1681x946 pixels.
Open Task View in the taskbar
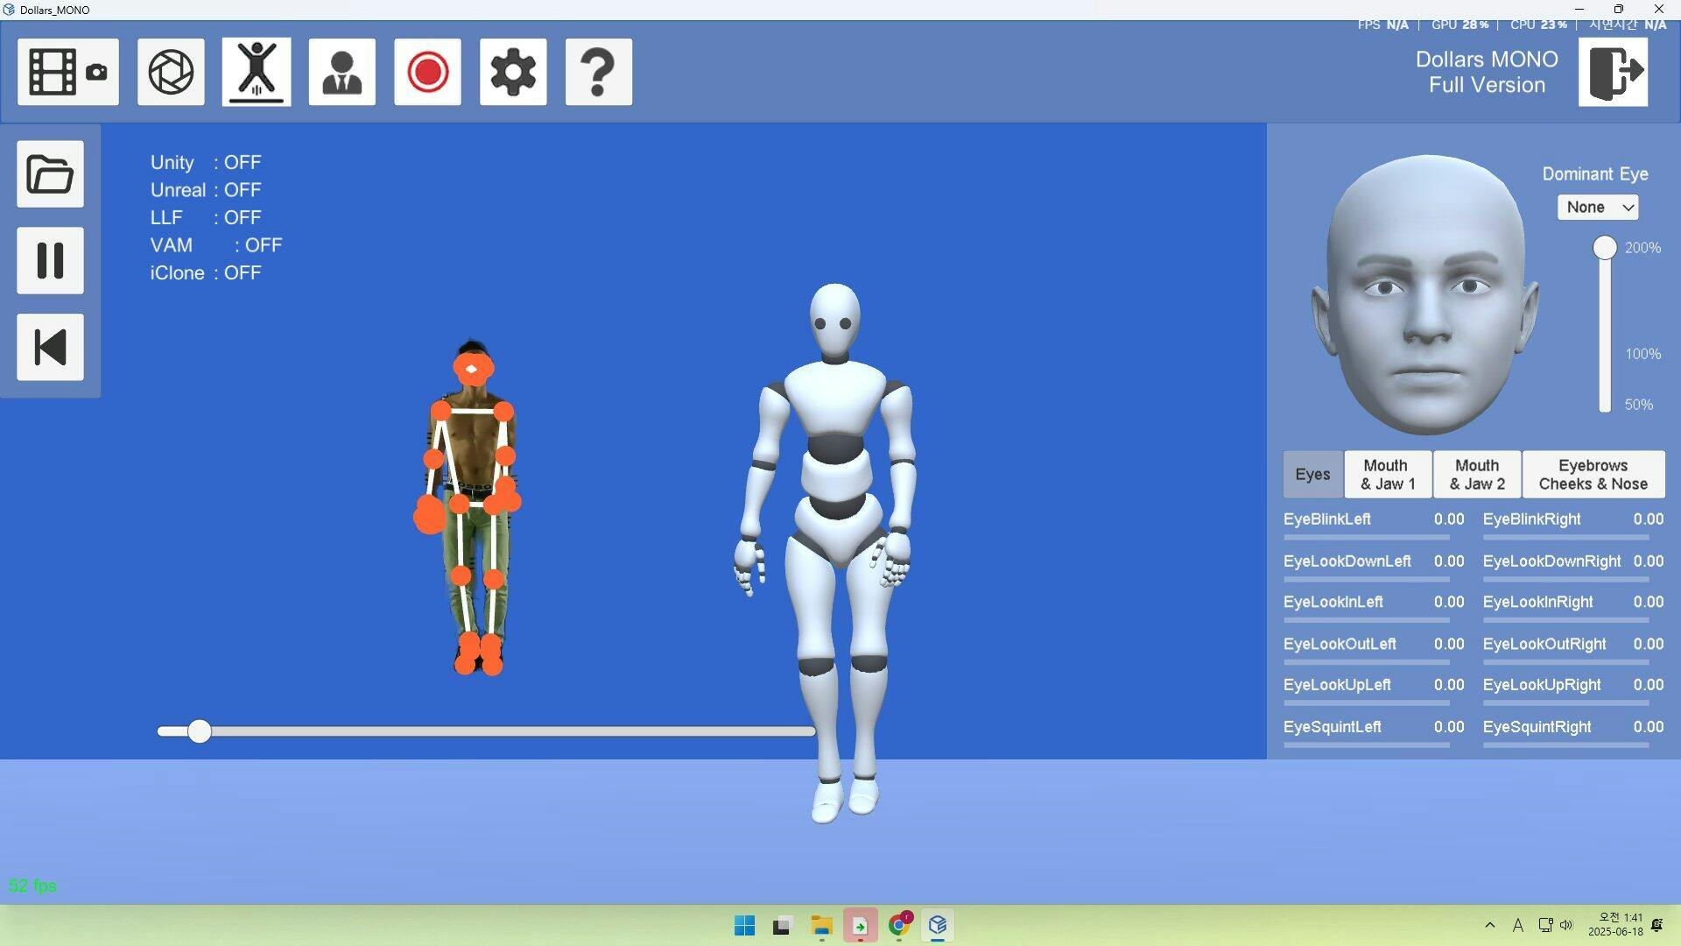coord(783,926)
